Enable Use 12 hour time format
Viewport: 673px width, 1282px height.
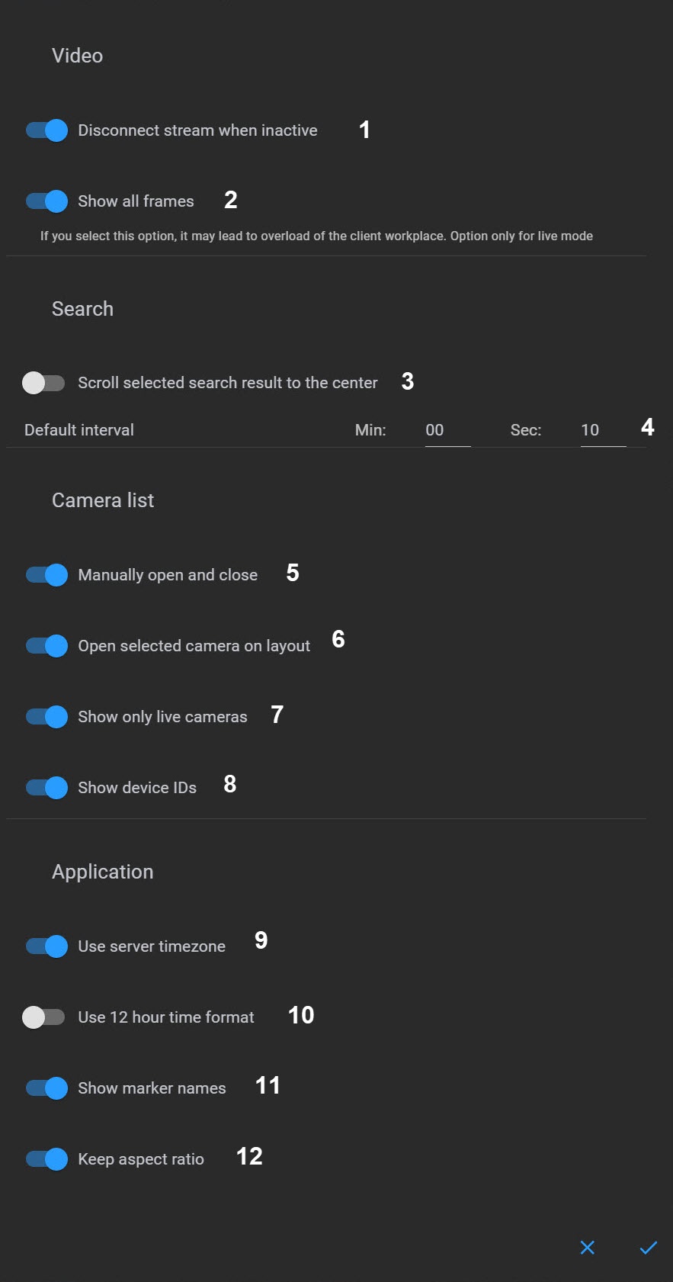pyautogui.click(x=43, y=1017)
